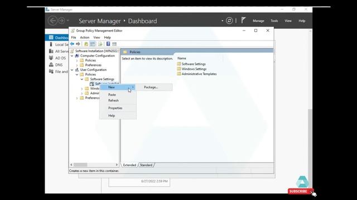Image resolution: width=357 pixels, height=200 pixels.
Task: Open Server Manager's Manage menu
Action: [x=258, y=21]
